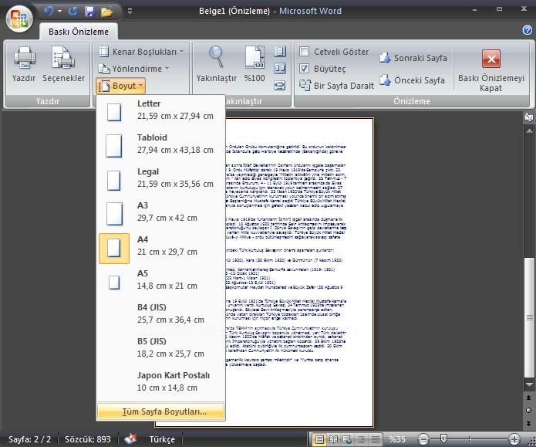Viewport: 536px width, 447px height.
Task: Choose A3 paper size
Action: point(160,213)
